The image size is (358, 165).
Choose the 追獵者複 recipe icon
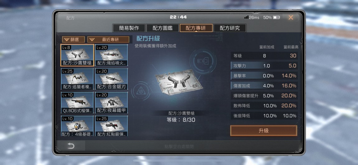tap(77, 79)
